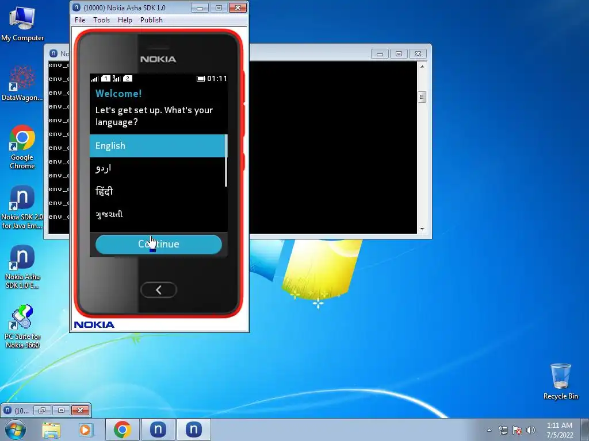589x441 pixels.
Task: Select English language in phone emulator
Action: point(158,145)
